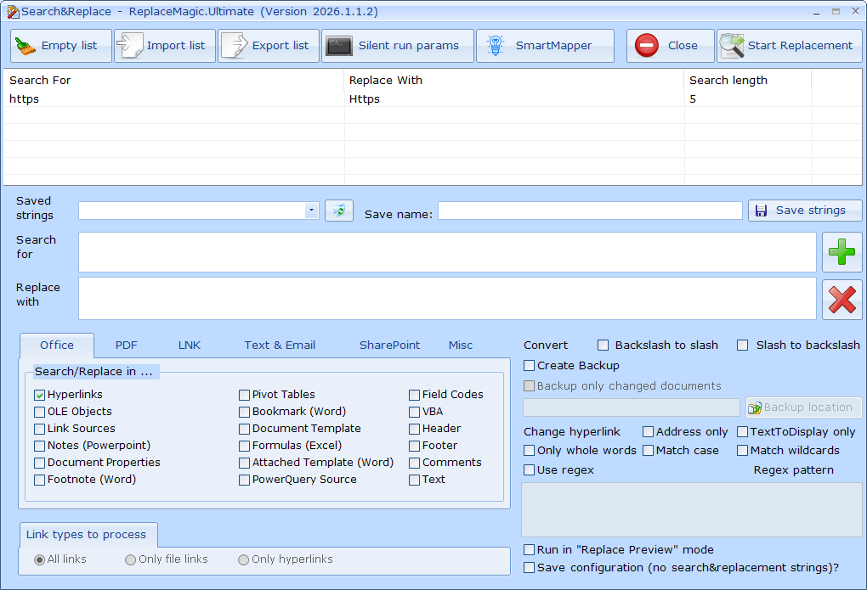Enable the Match case checkbox
The width and height of the screenshot is (867, 590).
(x=648, y=451)
